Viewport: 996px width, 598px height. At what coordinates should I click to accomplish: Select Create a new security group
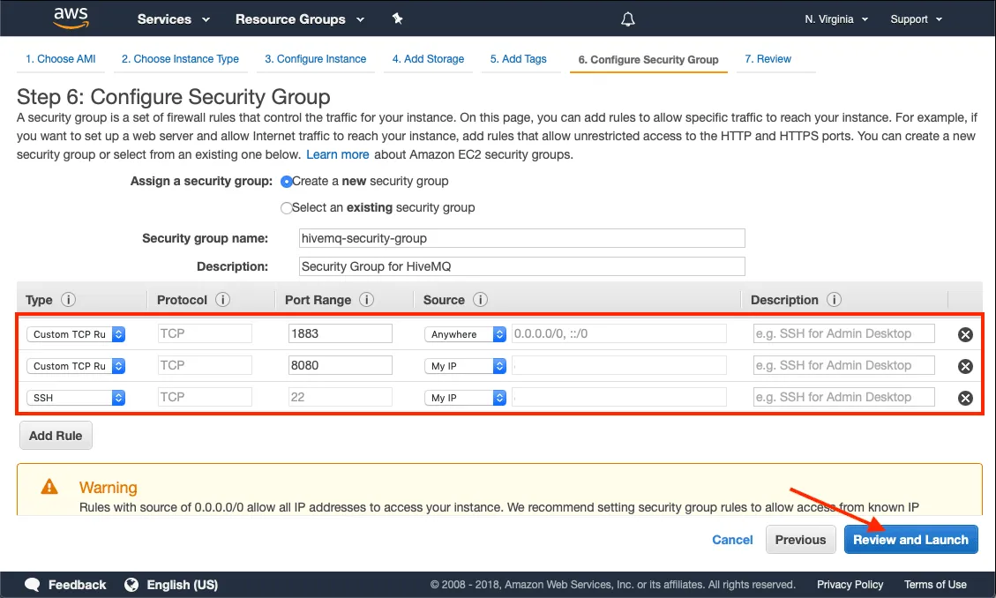286,181
